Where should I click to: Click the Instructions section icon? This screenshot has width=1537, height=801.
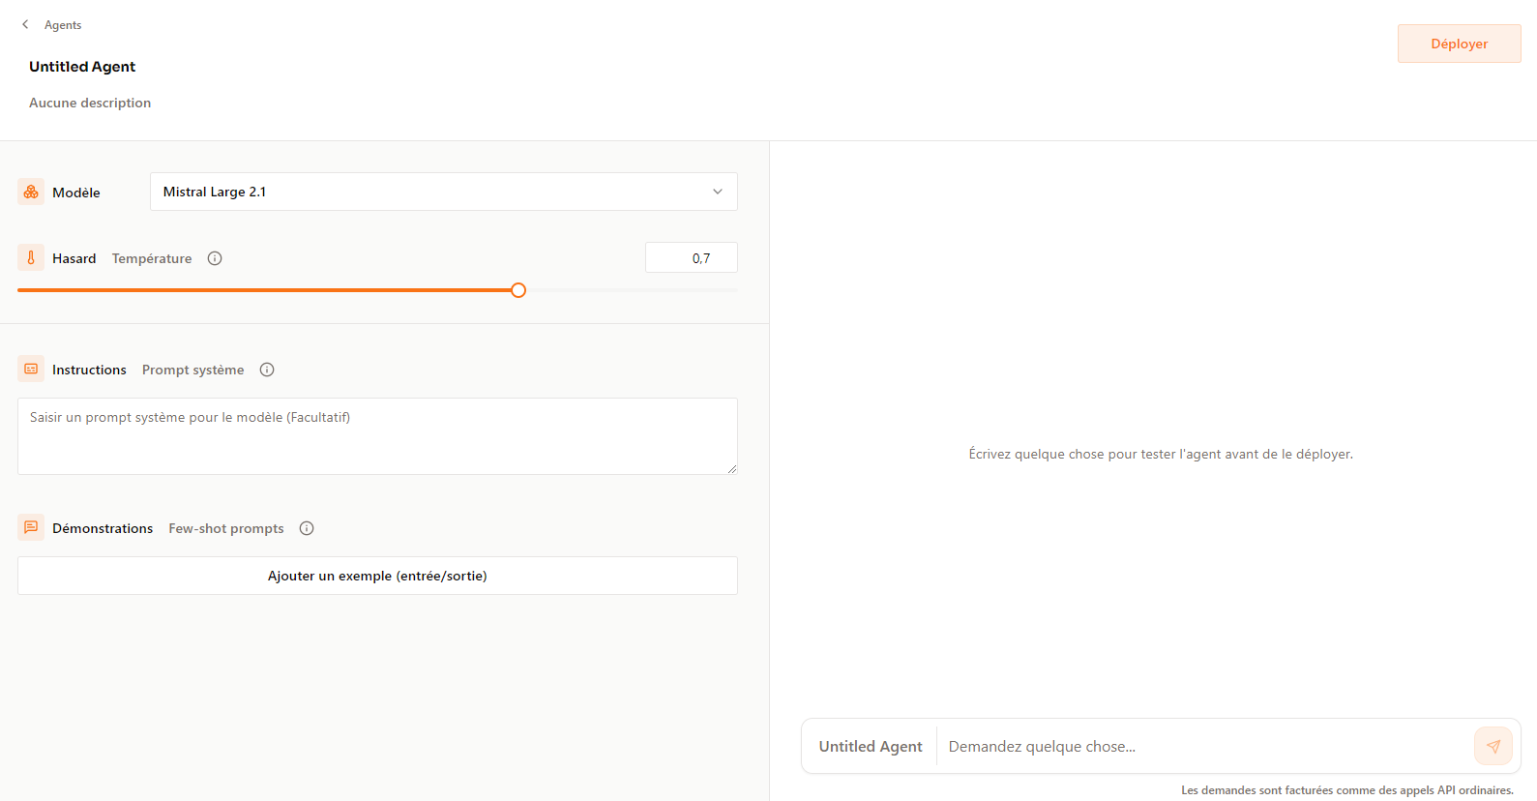31,369
